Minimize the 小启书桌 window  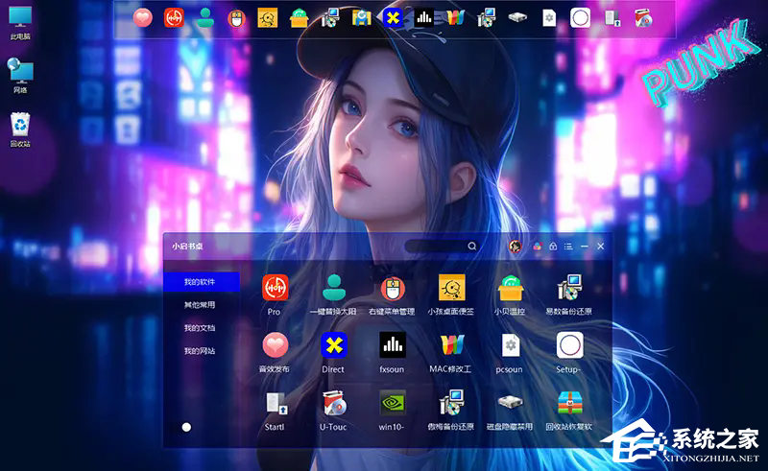tap(585, 247)
